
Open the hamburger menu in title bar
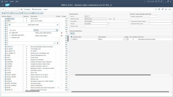2,1
